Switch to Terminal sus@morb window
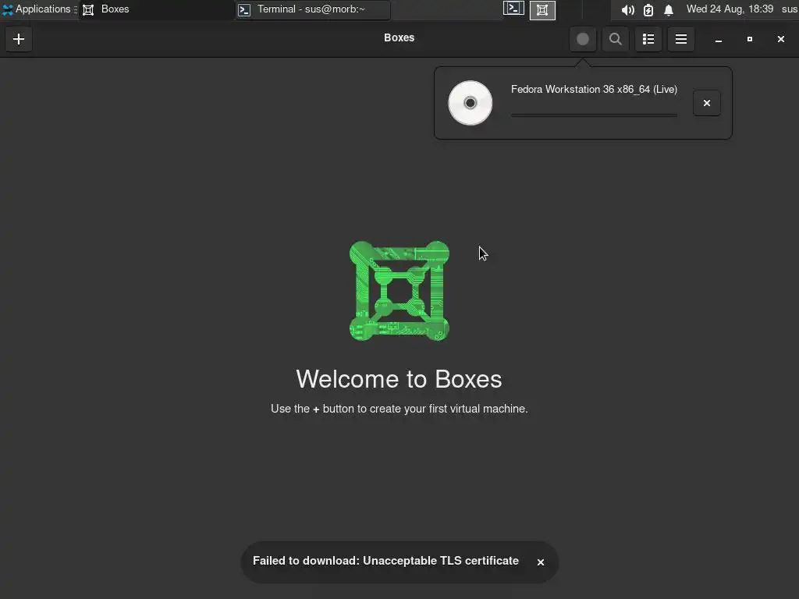The image size is (799, 599). pos(312,9)
